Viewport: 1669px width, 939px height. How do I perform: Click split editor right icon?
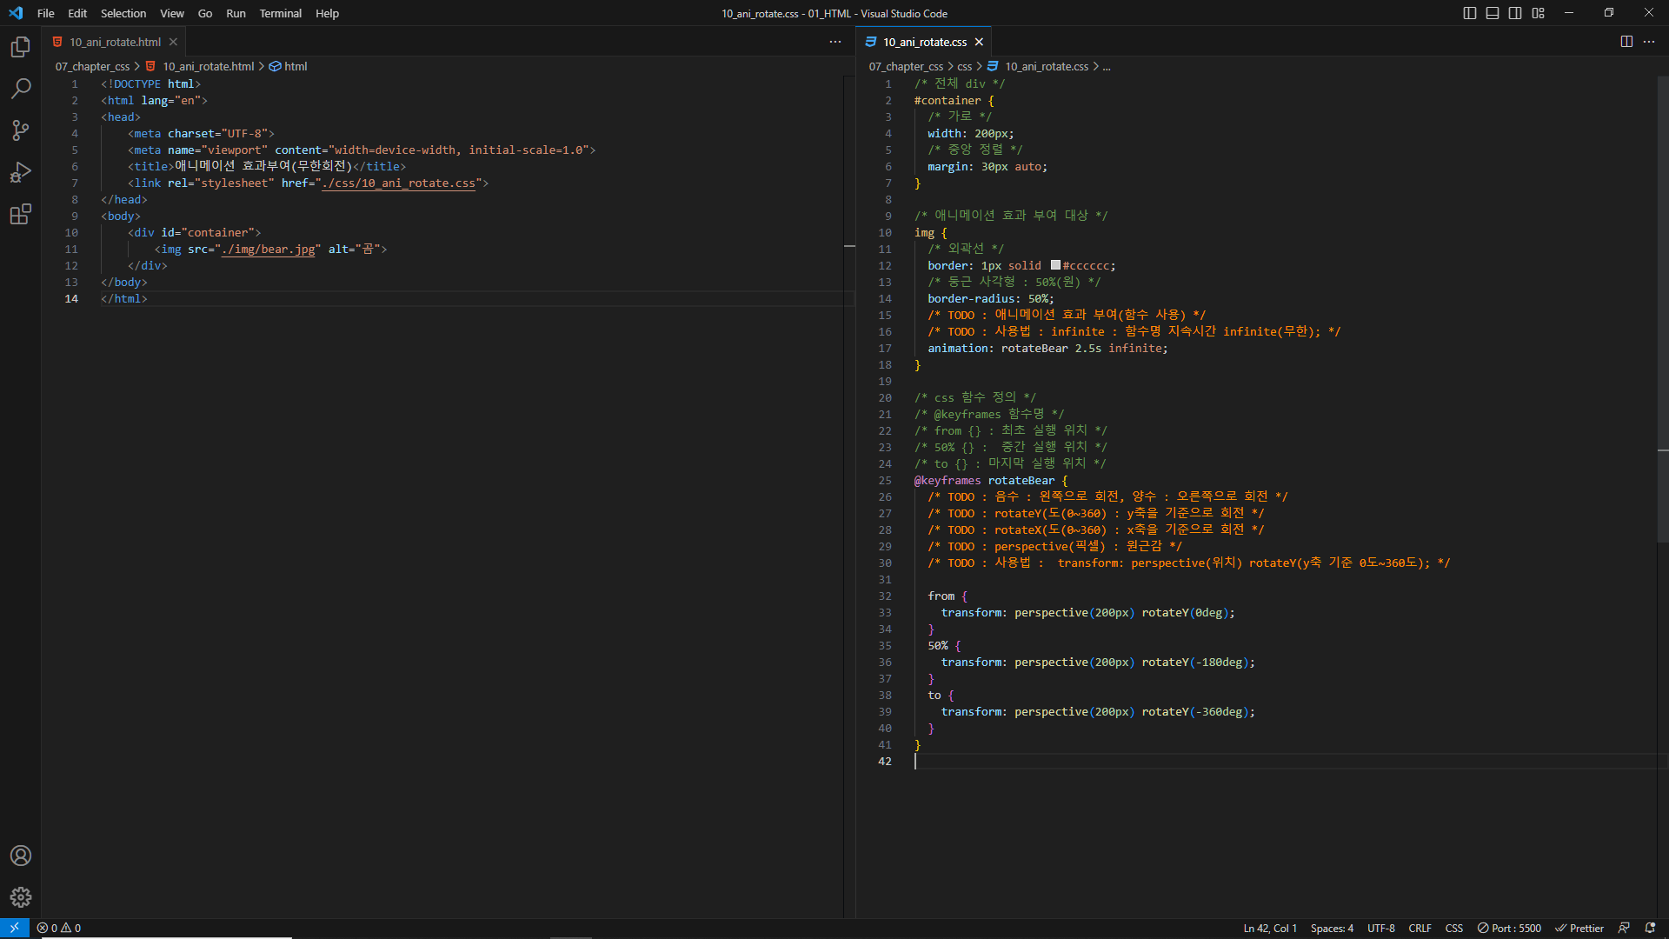pos(1626,42)
